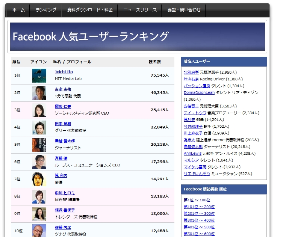This screenshot has height=237, width=286.
Task: Go to ranking 第401位 ～ 500位
Action: (199, 227)
